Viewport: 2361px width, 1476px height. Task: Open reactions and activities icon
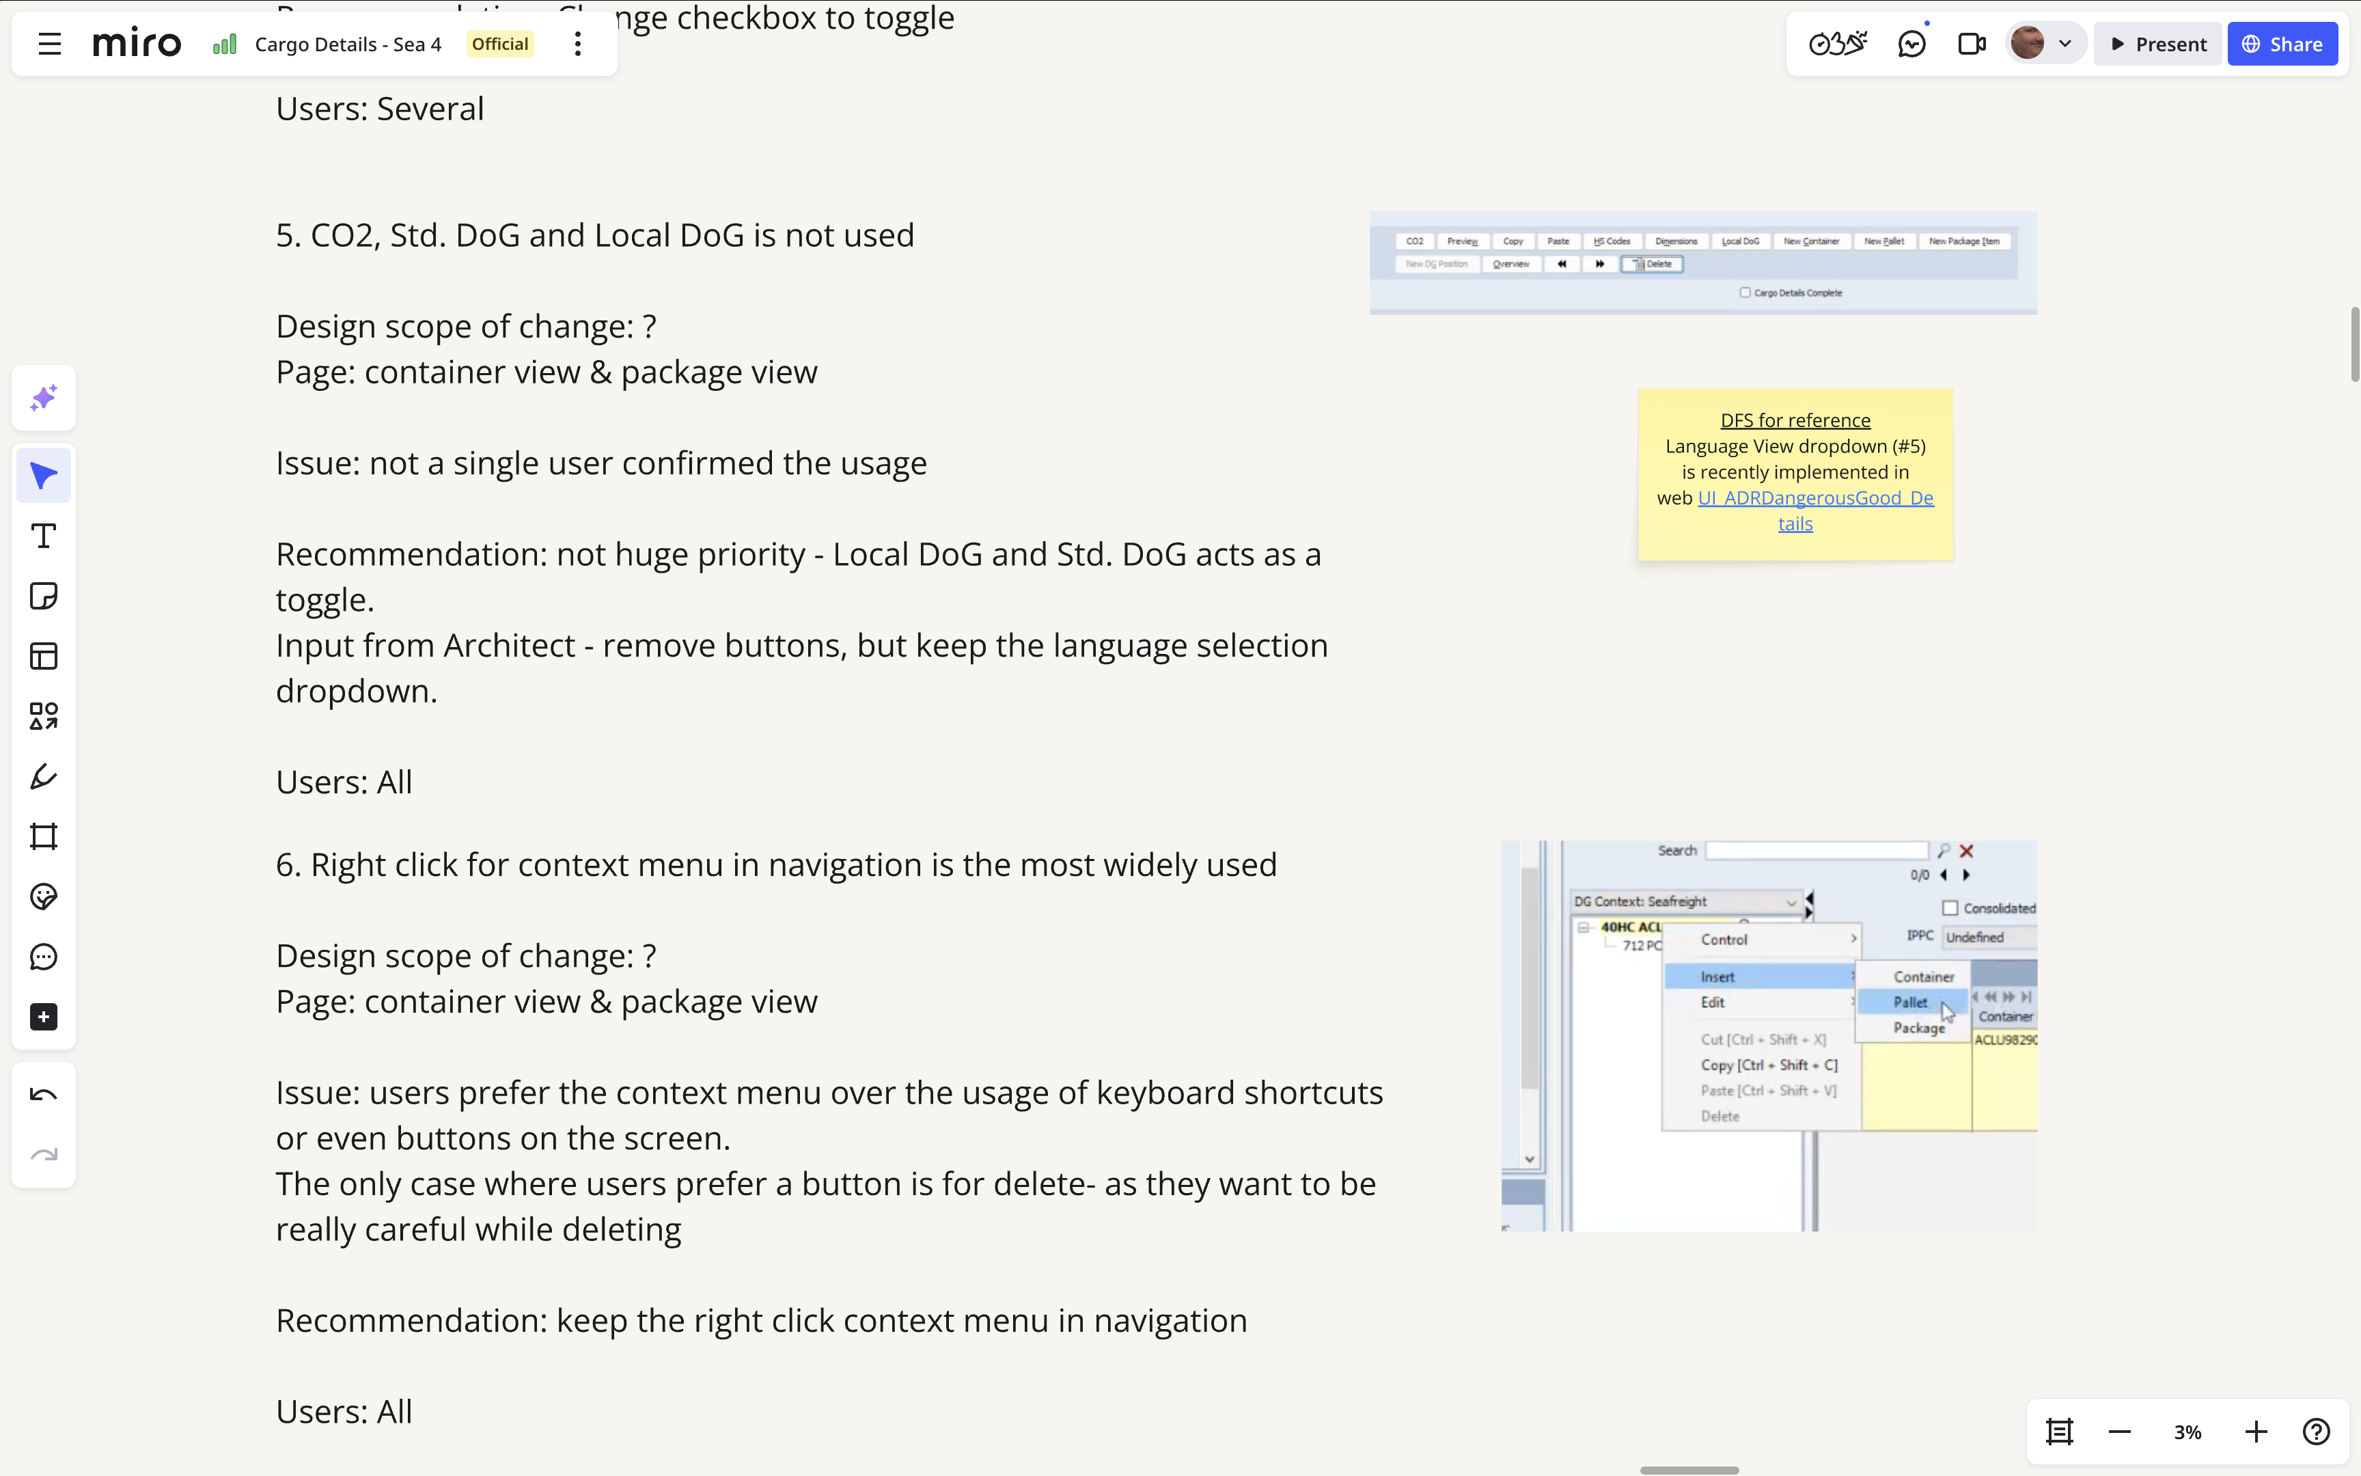1837,44
